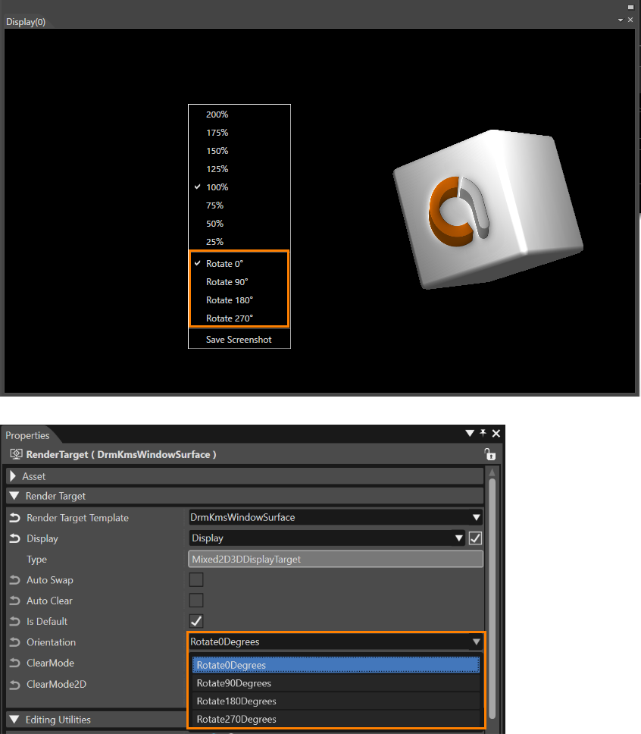
Task: Reset the Orientation property
Action: coord(15,642)
